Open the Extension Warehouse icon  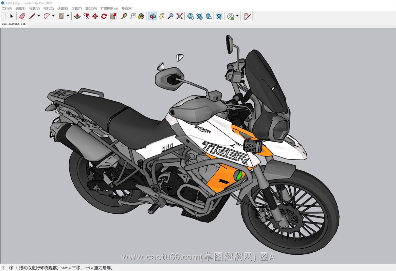tap(199, 16)
